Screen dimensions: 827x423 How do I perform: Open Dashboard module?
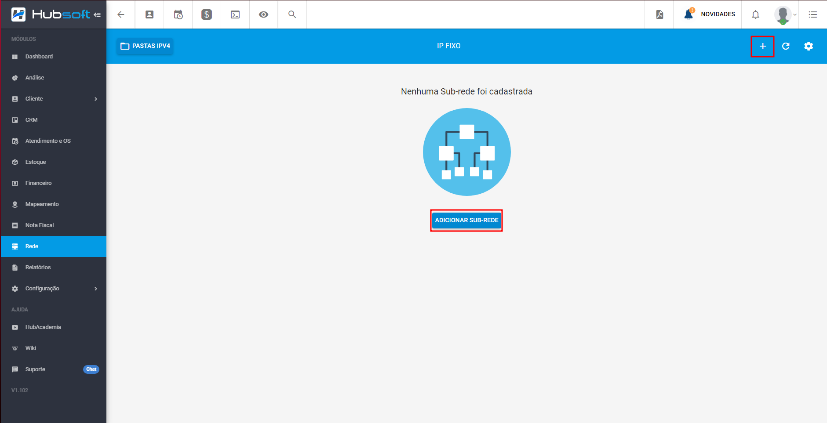53,57
